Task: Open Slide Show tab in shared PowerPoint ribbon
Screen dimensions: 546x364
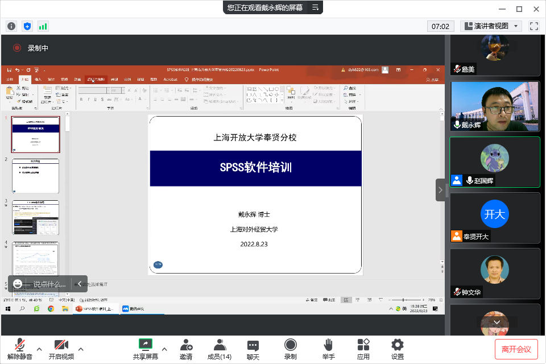Action: coord(96,80)
